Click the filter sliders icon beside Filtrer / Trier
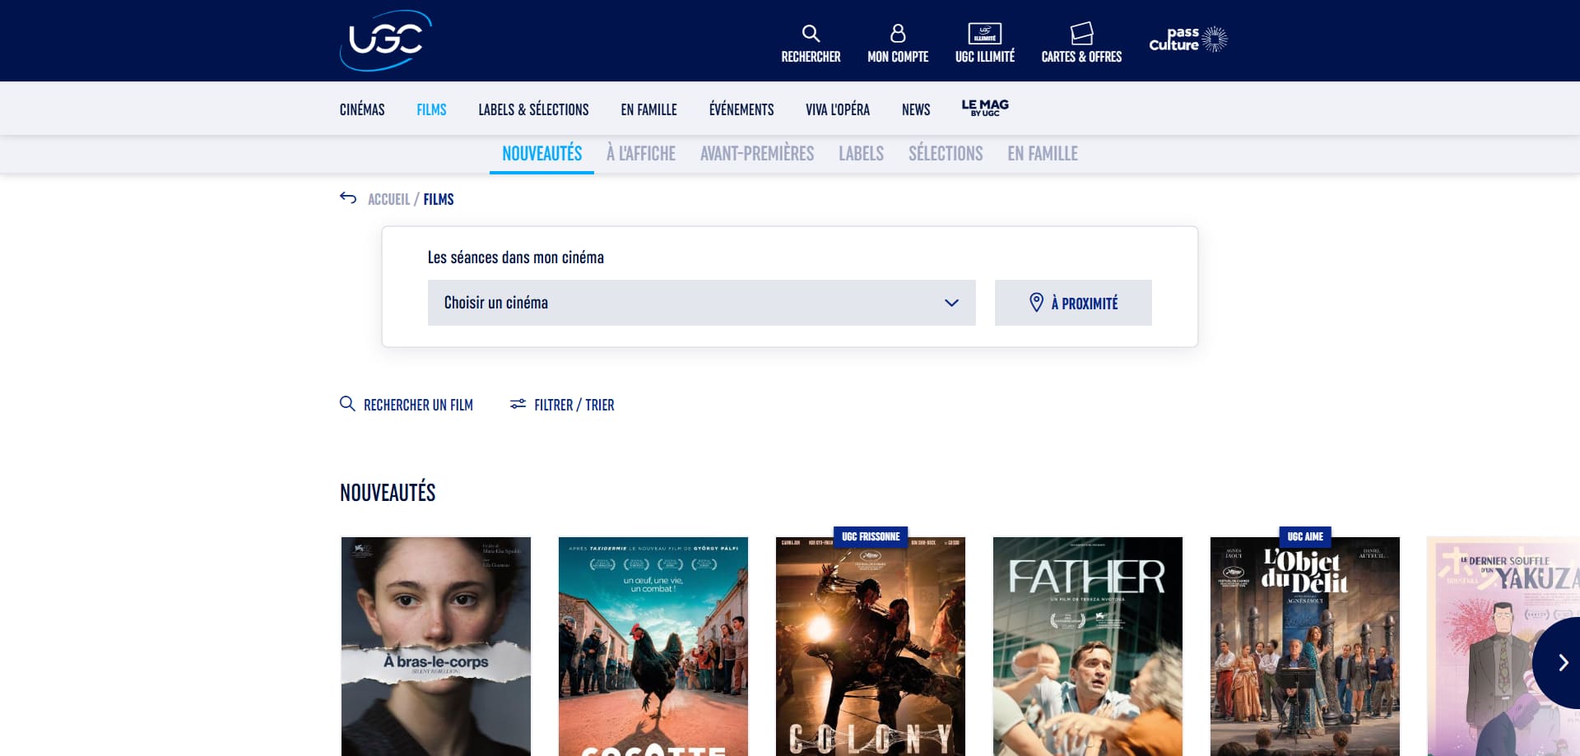The image size is (1580, 756). (518, 404)
